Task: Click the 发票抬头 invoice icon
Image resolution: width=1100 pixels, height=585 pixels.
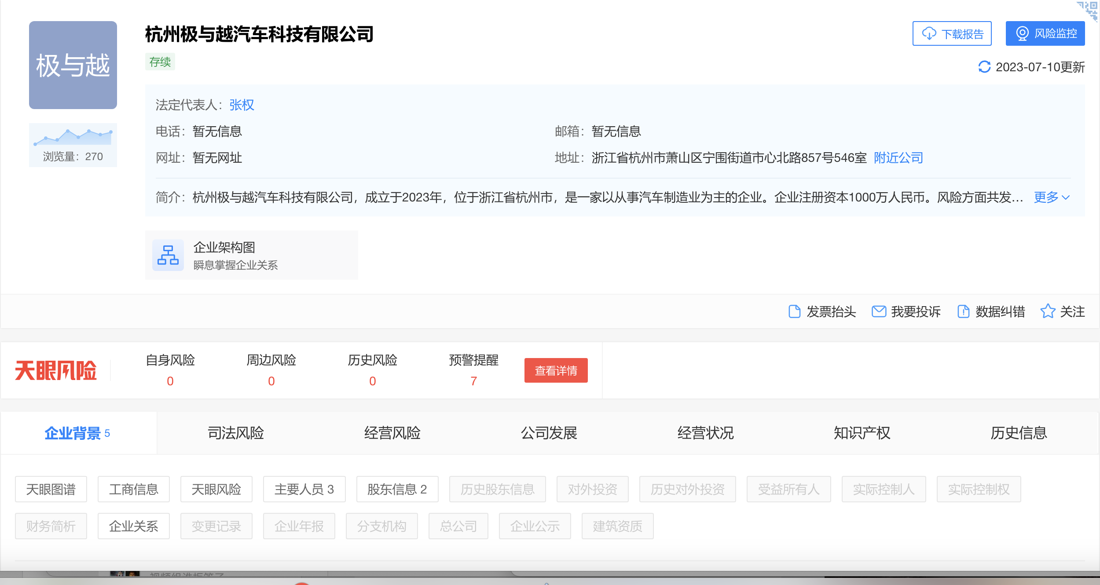Action: click(794, 311)
